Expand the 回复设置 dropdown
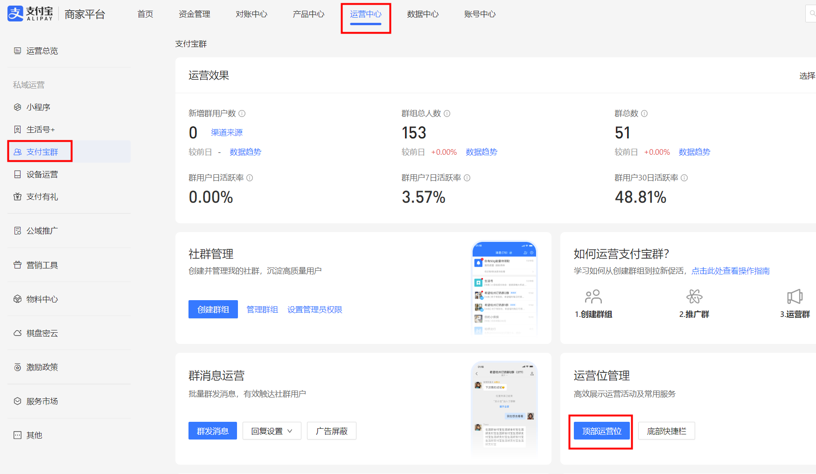Screen dimensions: 816x474 click(x=272, y=431)
